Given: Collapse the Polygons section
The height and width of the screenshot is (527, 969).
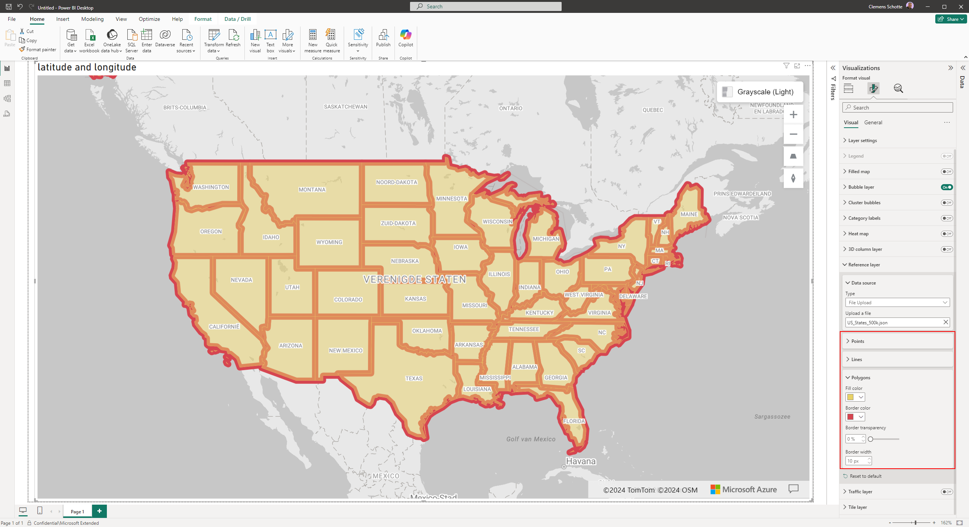Looking at the screenshot, I should (860, 378).
